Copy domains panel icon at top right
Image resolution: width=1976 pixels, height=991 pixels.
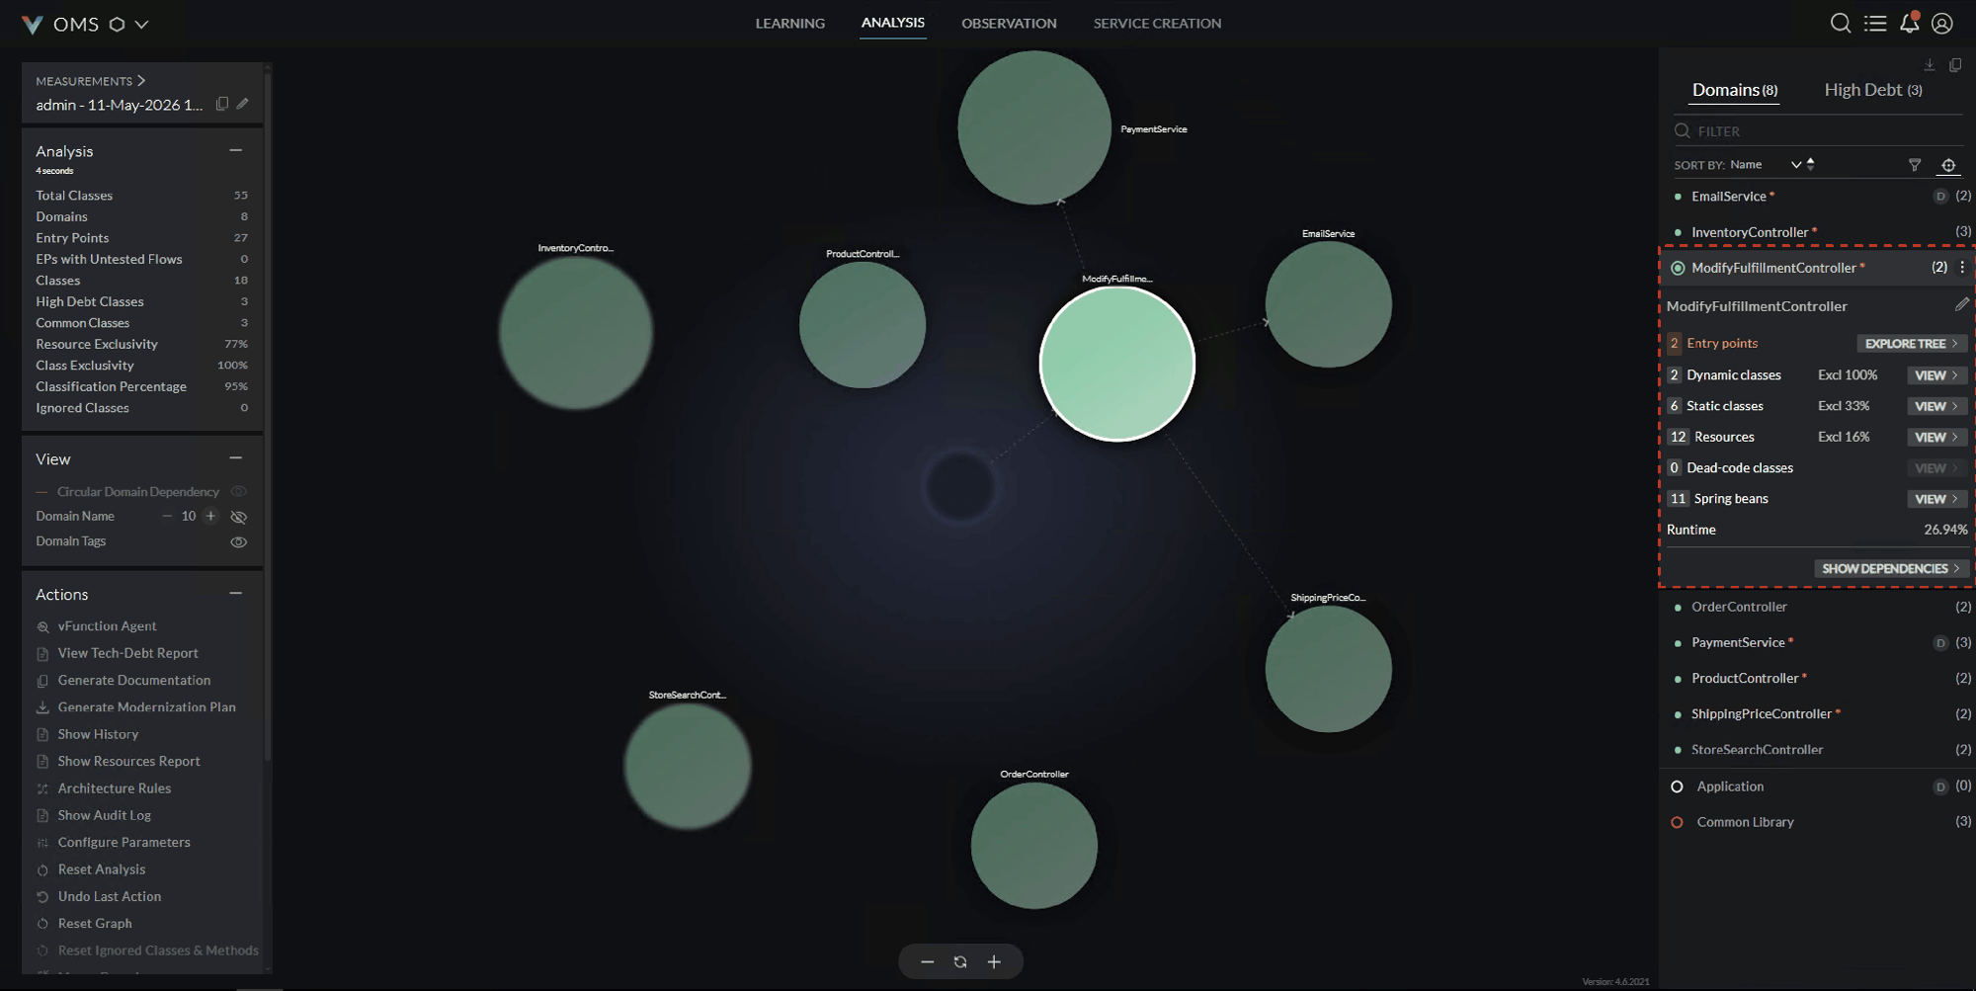coord(1955,65)
